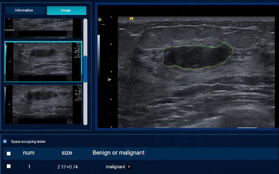Click the green lesion contour outline
The height and width of the screenshot is (174, 279).
tap(198, 56)
